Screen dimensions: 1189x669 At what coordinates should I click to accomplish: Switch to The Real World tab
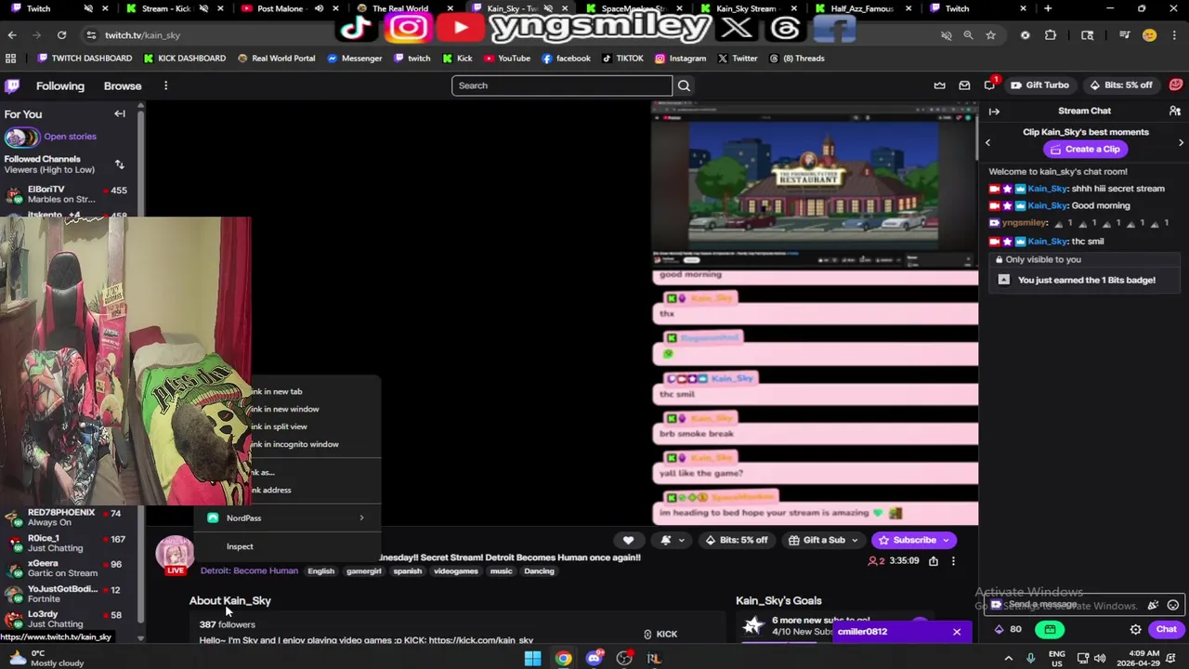tap(400, 8)
